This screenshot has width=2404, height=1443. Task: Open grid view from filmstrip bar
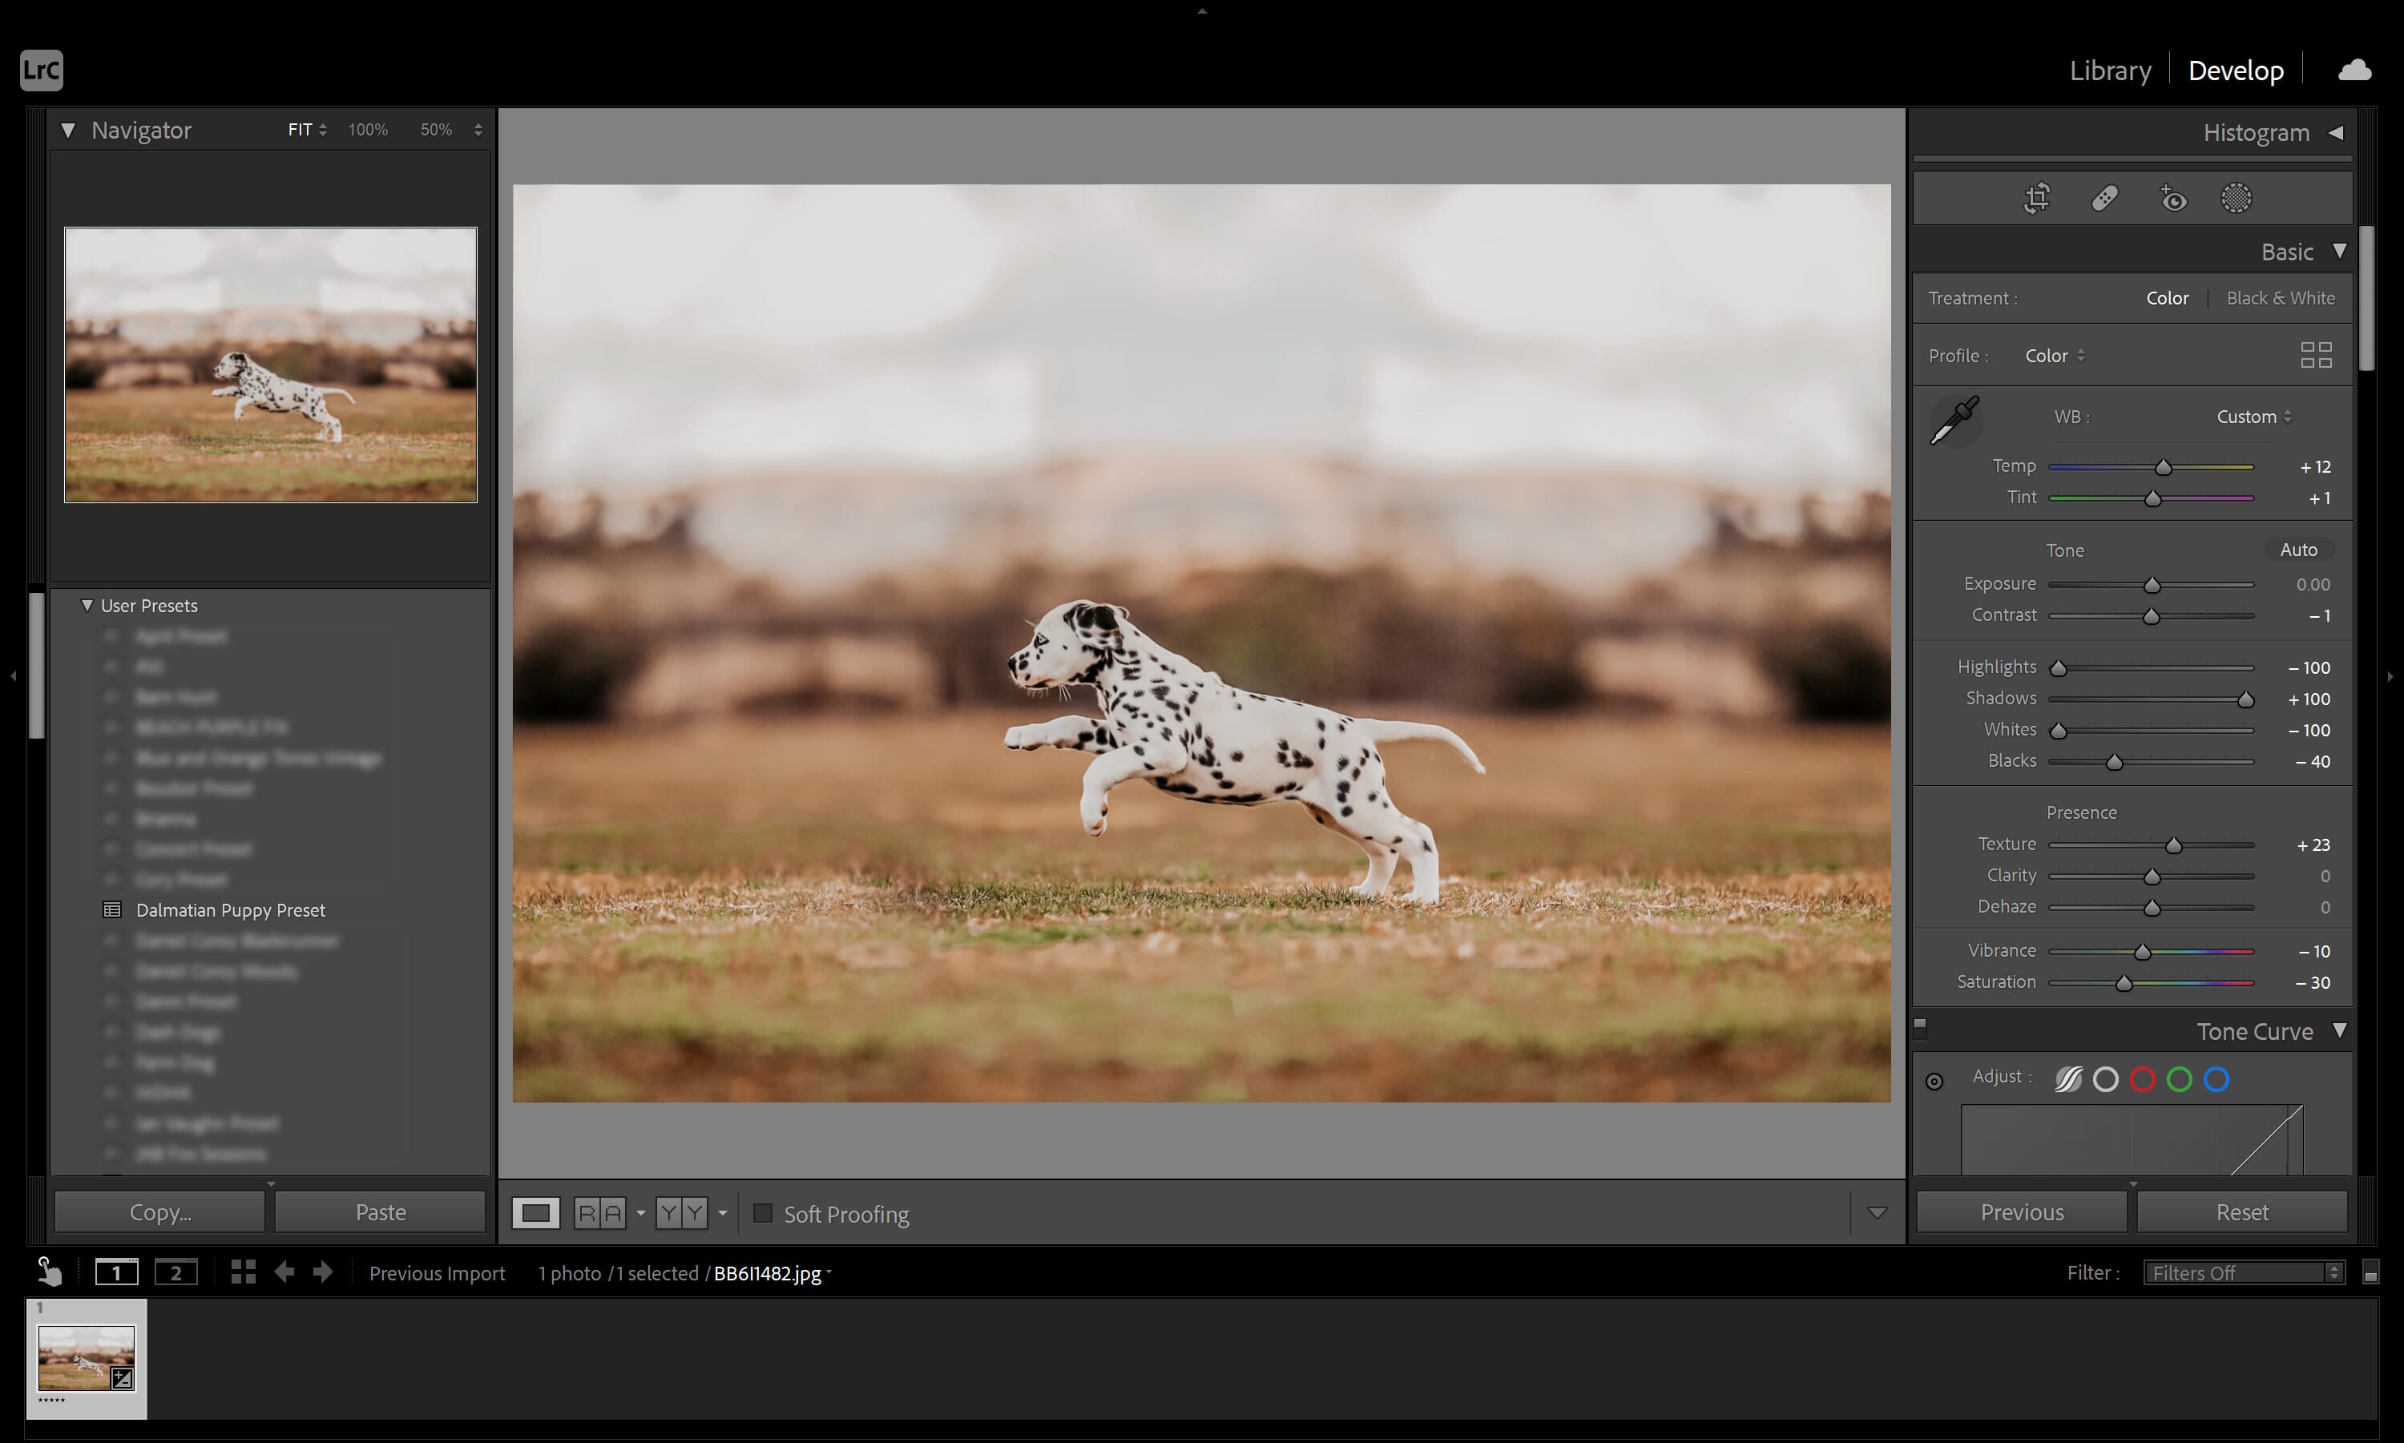click(243, 1272)
